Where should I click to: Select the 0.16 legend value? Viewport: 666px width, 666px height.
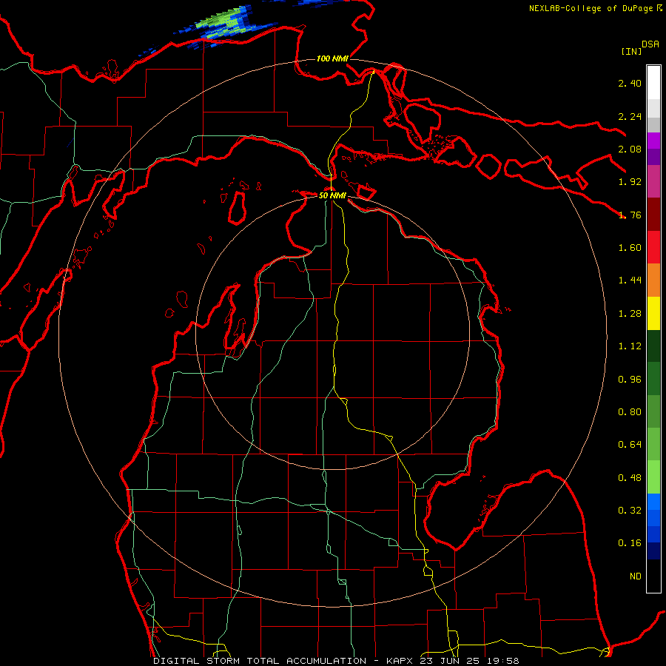tap(630, 543)
